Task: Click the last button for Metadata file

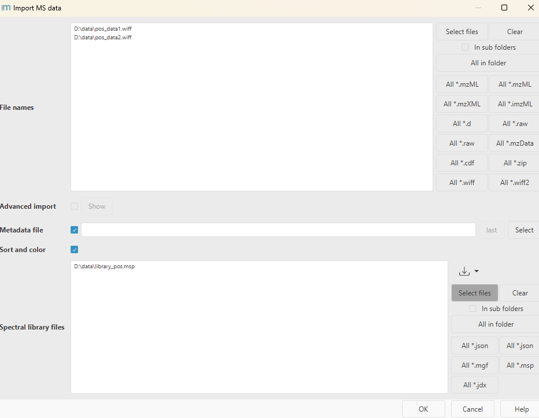Action: click(492, 230)
